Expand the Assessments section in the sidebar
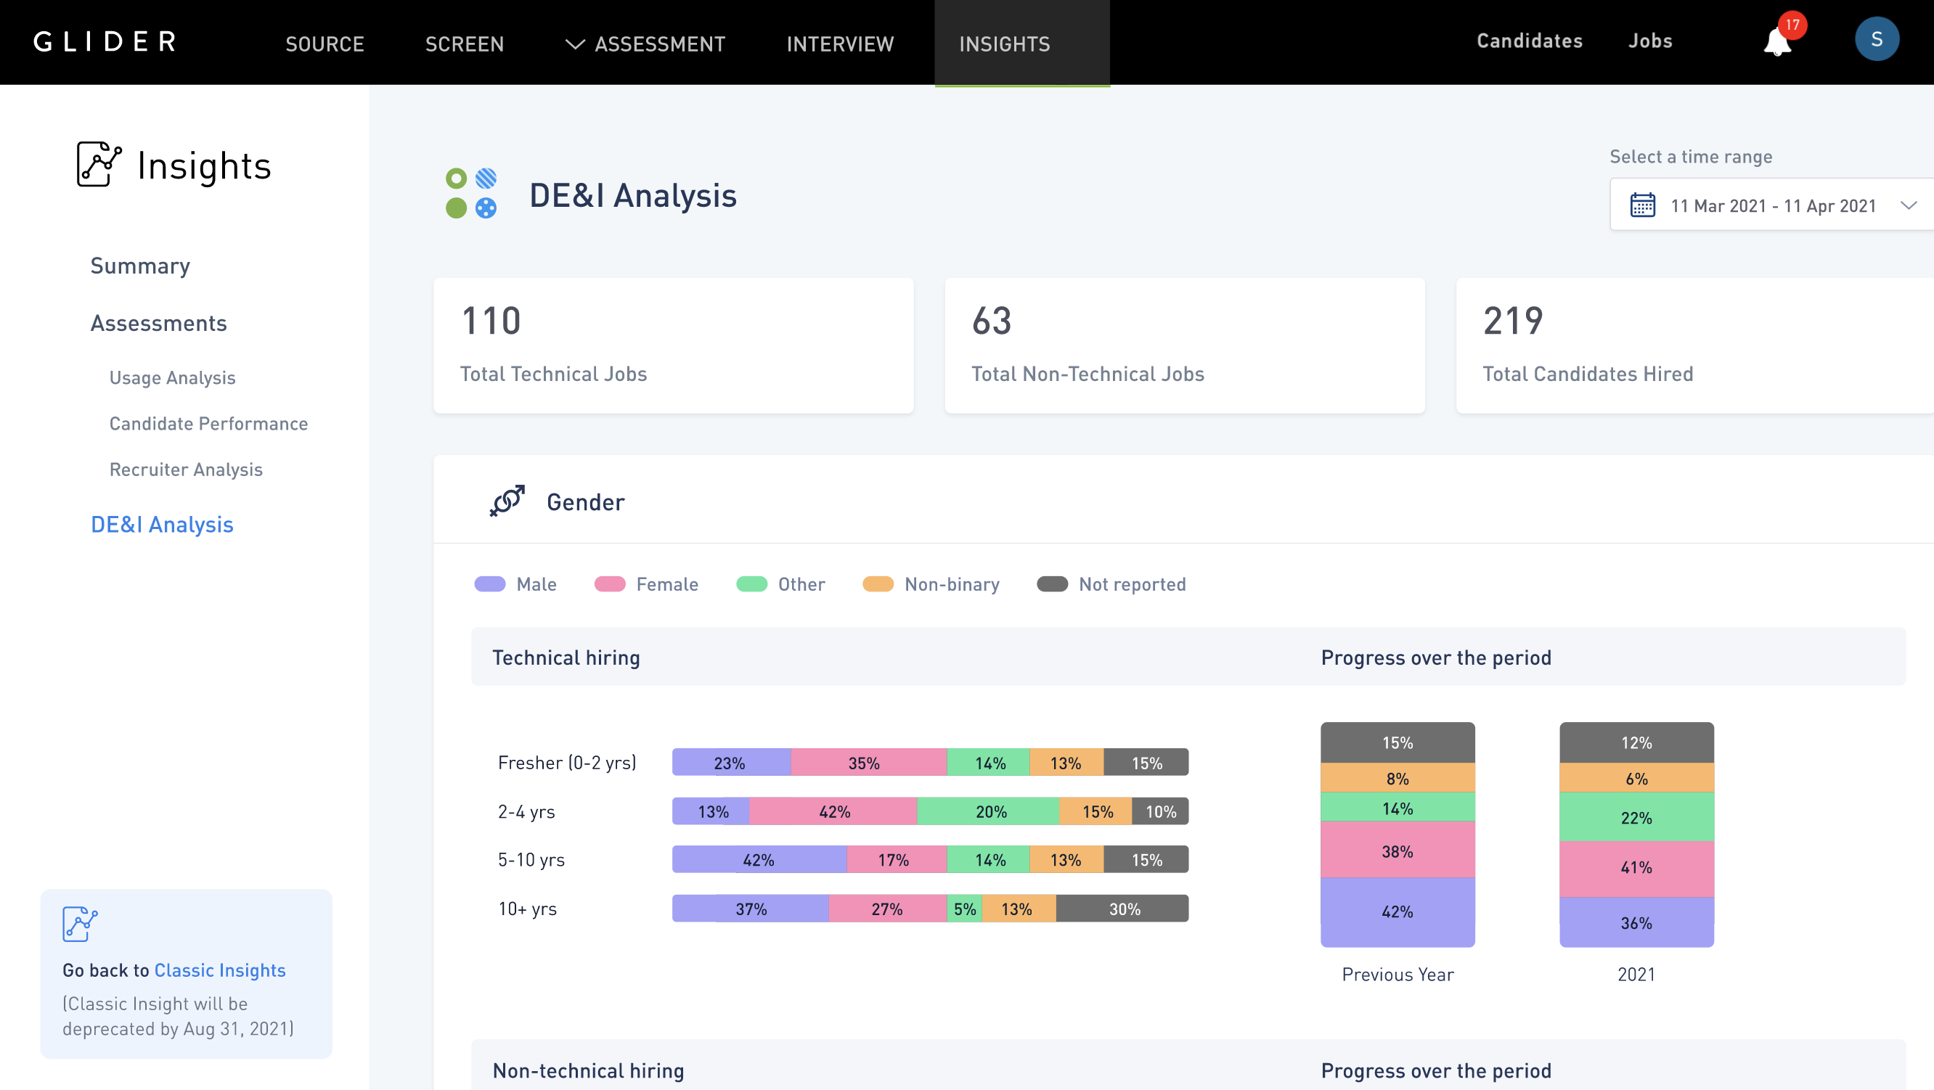Image resolution: width=1934 pixels, height=1090 pixels. (x=158, y=323)
